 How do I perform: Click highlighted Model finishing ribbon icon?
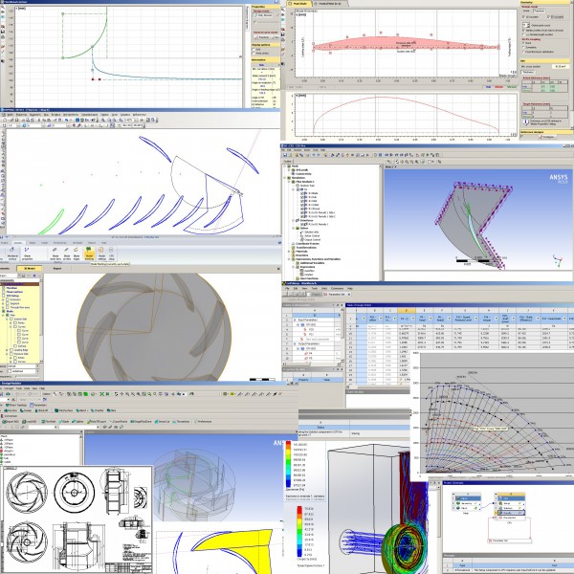pos(89,254)
